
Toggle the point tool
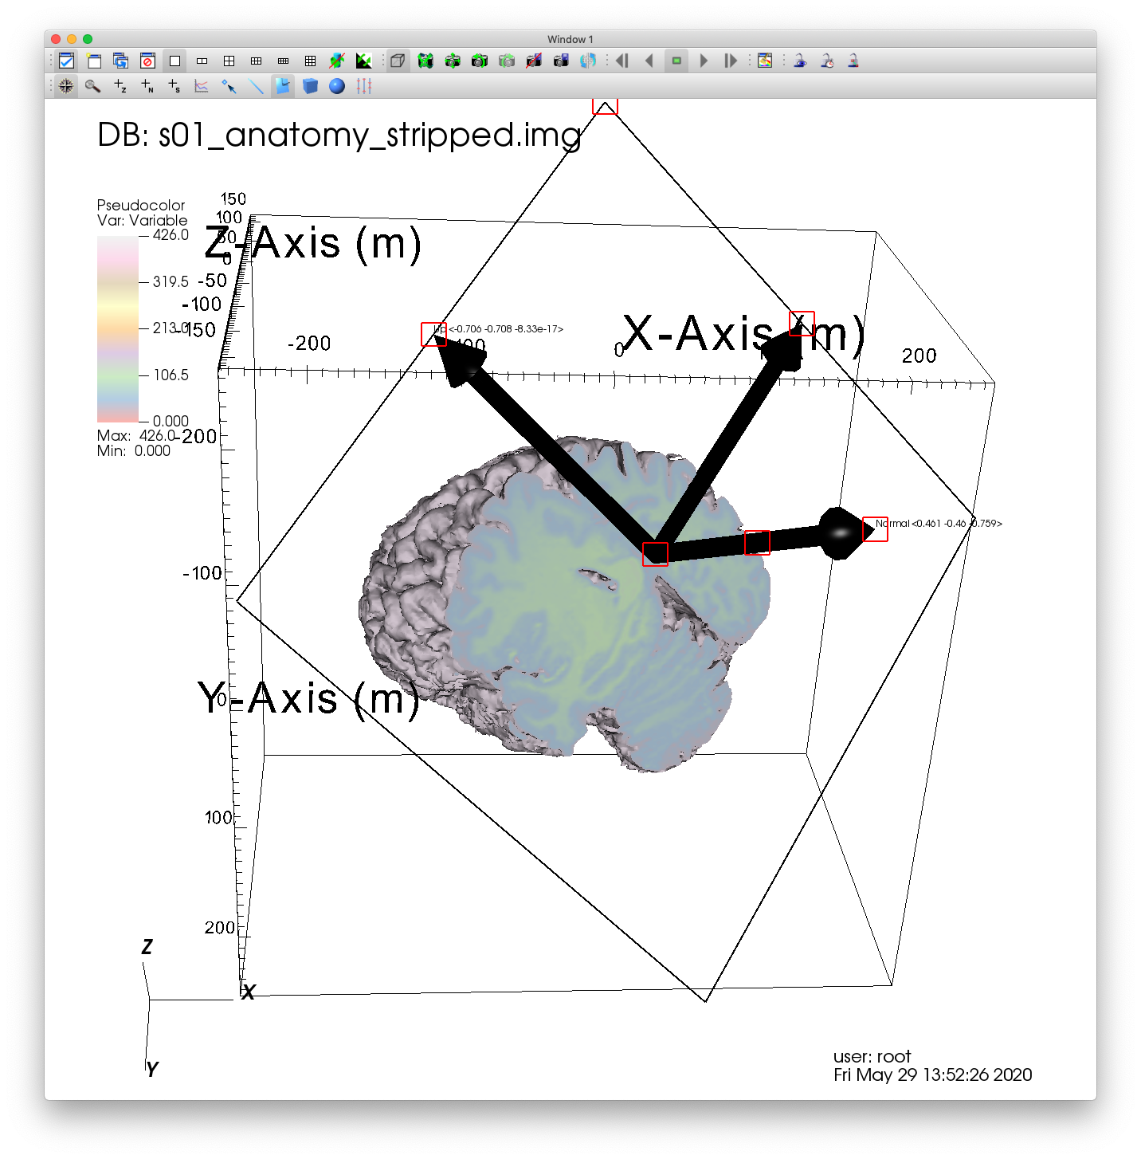click(x=229, y=86)
